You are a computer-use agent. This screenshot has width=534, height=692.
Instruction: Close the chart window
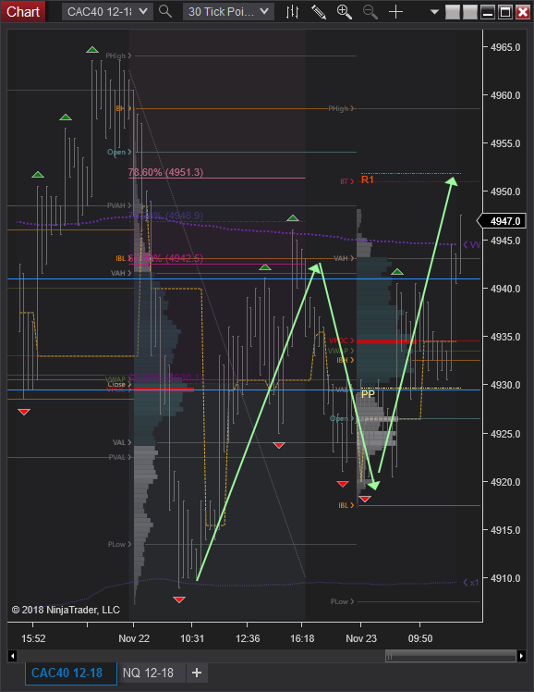[x=523, y=12]
